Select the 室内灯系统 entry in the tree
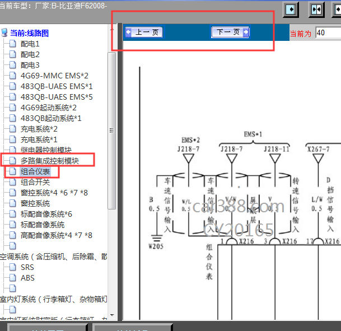 coord(54,300)
